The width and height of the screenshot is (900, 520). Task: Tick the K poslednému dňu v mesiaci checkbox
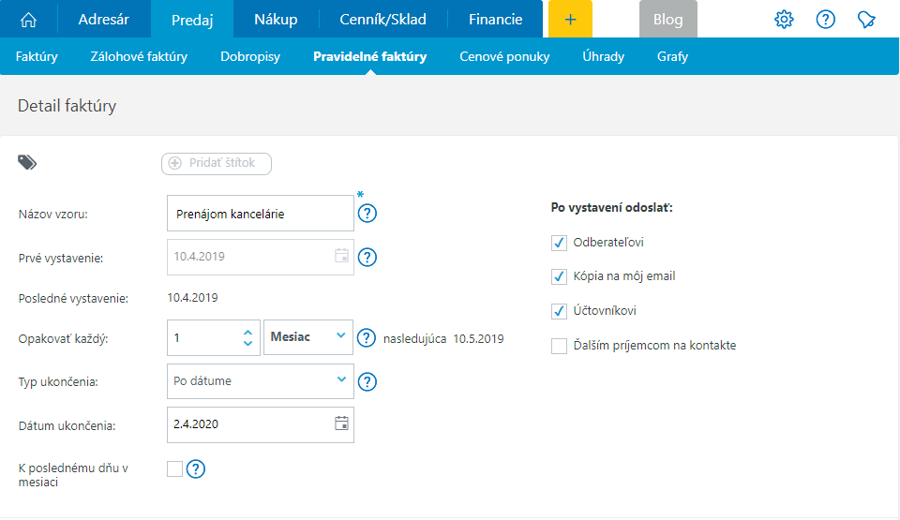pyautogui.click(x=174, y=469)
